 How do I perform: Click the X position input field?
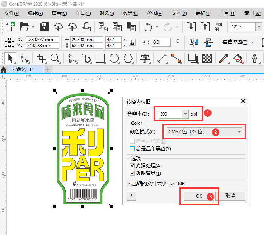click(x=42, y=39)
